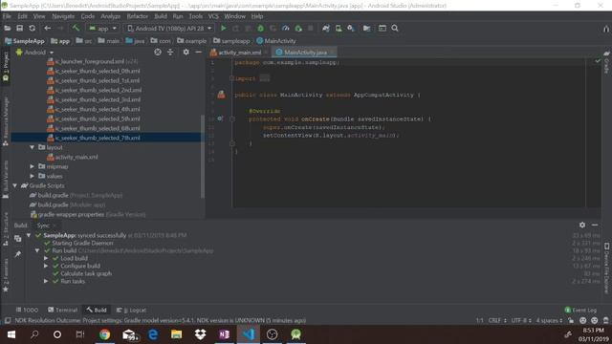Expand the Run tasks node

46,281
